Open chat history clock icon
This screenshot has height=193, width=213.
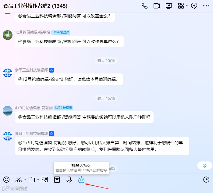coord(206,180)
